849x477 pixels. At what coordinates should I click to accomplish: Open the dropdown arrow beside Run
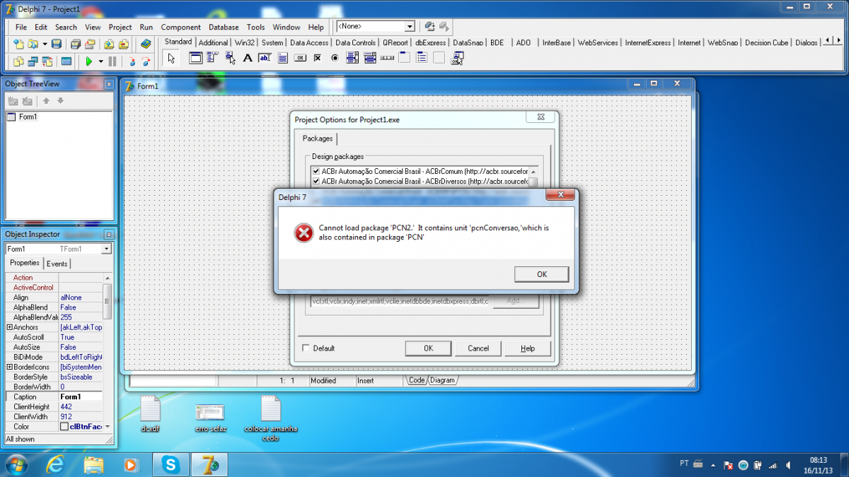click(x=101, y=61)
